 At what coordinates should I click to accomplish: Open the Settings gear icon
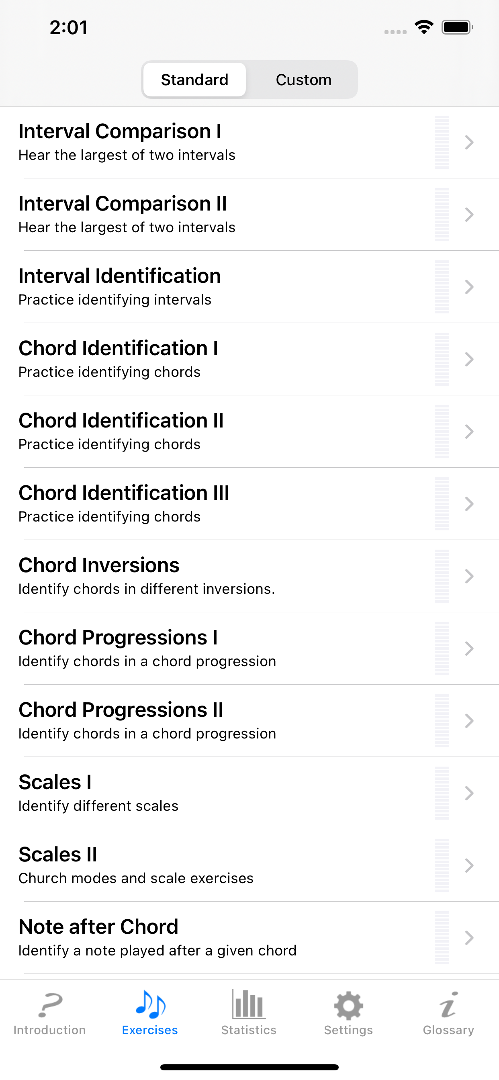(348, 1005)
